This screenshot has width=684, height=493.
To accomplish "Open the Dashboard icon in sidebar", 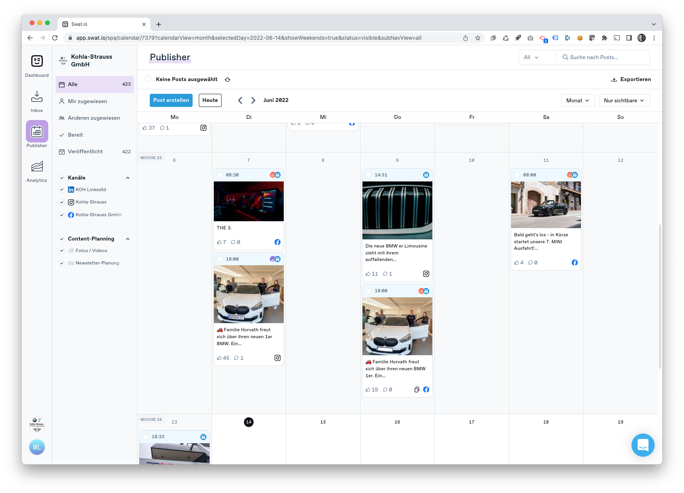I will point(37,61).
